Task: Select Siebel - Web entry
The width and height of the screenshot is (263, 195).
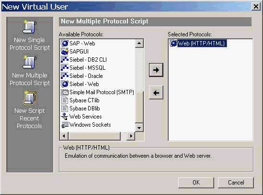Action: 84,84
